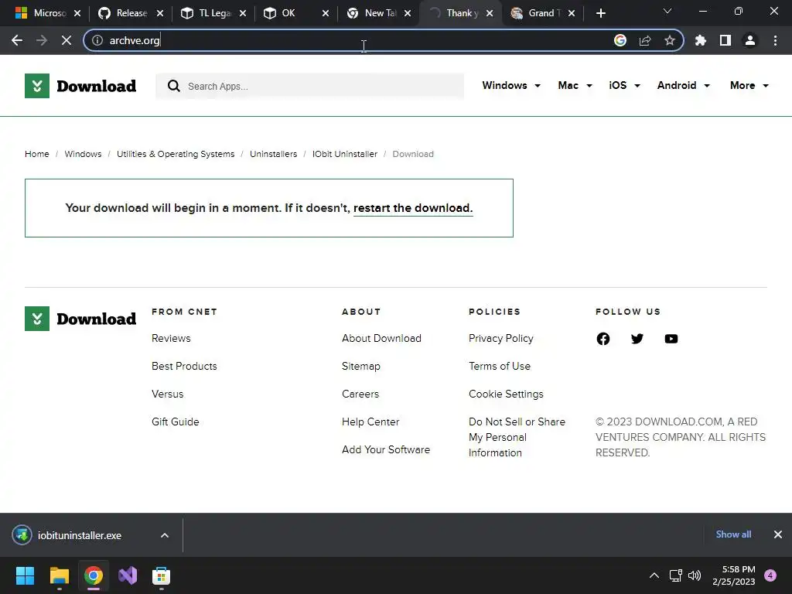Show hidden system tray icons
Screen dimensions: 792x594
(x=654, y=575)
